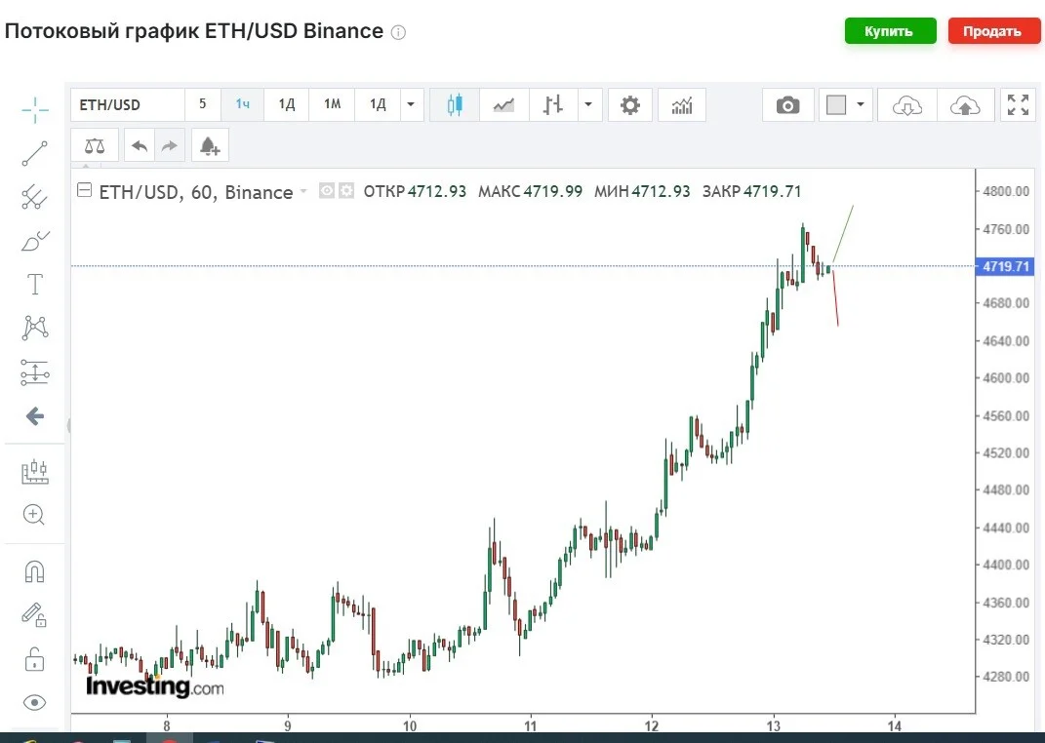Select the XABCD pattern tool
Viewport: 1045px width, 743px height.
coord(35,328)
